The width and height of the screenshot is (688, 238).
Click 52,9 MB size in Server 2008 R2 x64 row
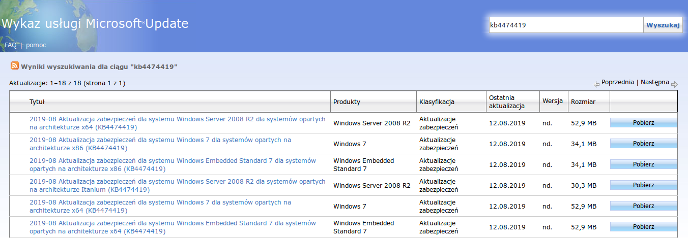584,123
